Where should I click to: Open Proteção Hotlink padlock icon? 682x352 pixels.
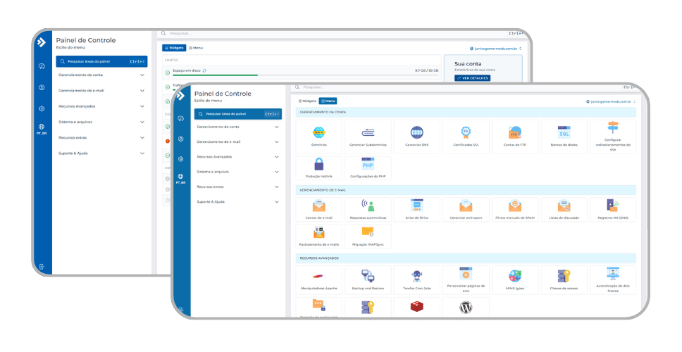(x=319, y=165)
